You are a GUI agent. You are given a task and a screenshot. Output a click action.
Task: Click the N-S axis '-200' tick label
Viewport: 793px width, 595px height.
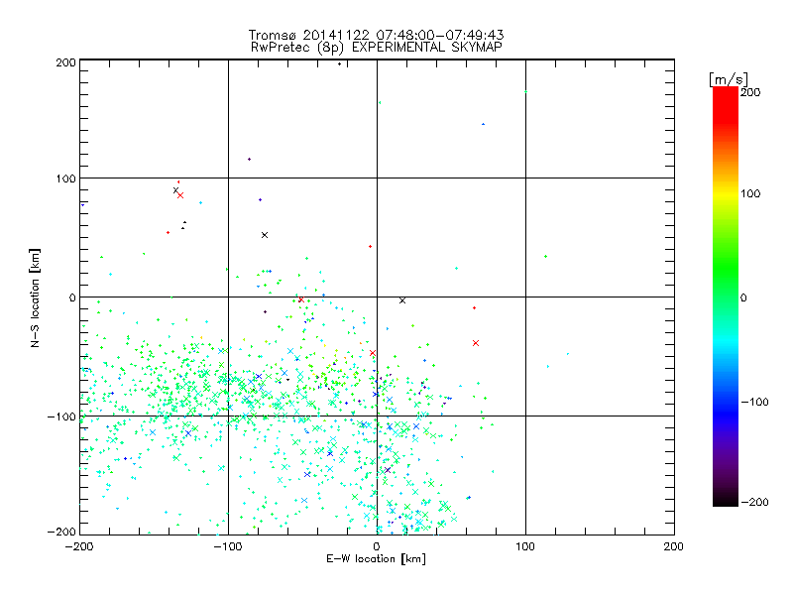[61, 532]
